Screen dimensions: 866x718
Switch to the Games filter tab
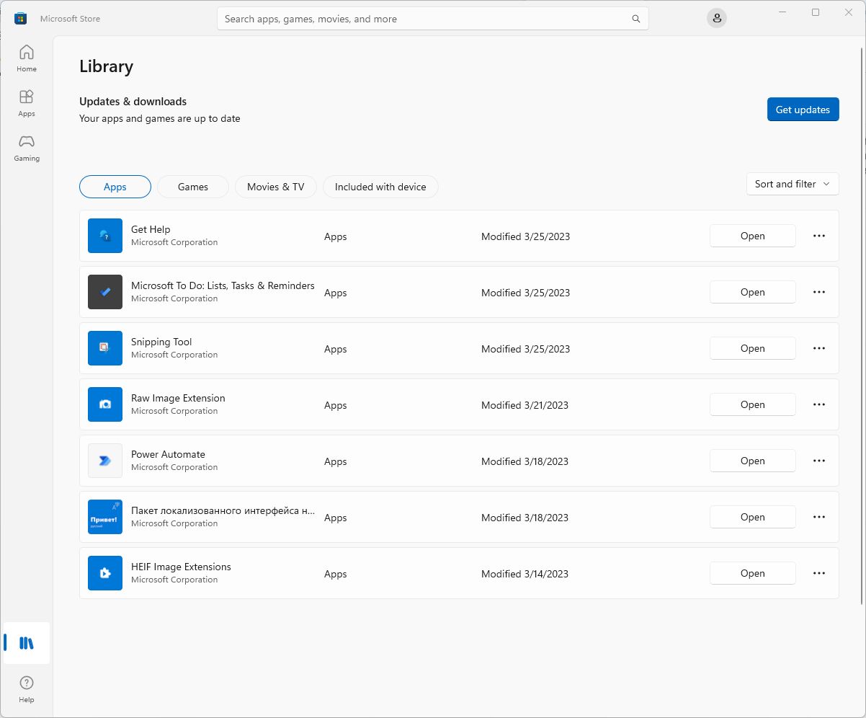click(x=193, y=187)
